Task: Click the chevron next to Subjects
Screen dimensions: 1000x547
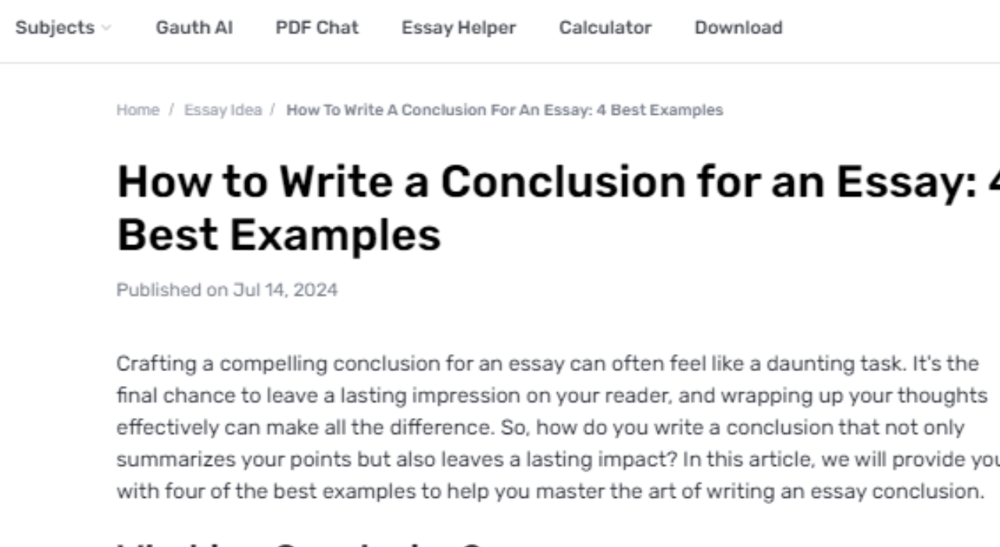Action: click(x=106, y=28)
